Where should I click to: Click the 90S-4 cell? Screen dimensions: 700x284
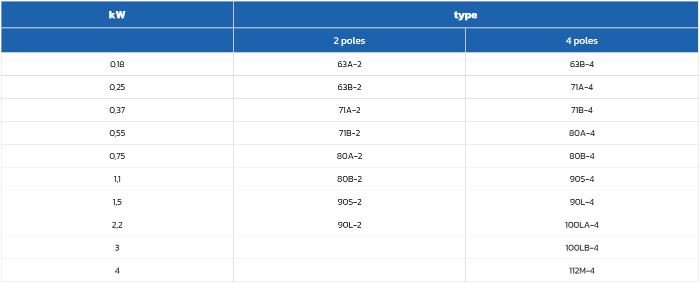pyautogui.click(x=581, y=179)
